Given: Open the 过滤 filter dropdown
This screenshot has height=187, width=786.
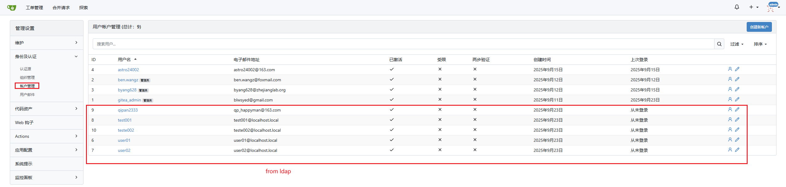Looking at the screenshot, I should pos(737,44).
